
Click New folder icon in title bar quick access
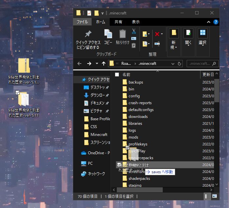96,13
